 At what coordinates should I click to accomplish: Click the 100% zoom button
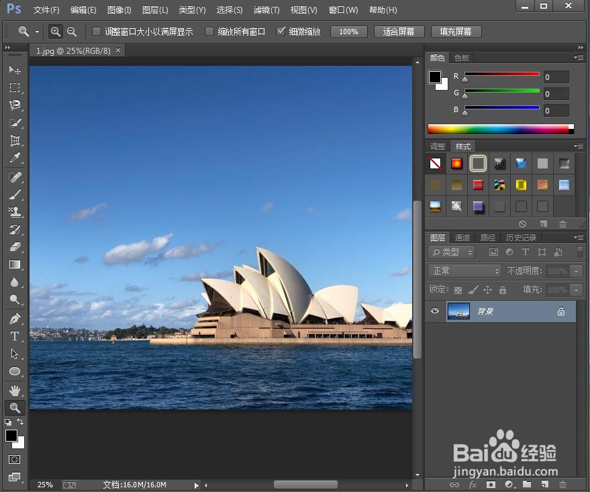point(349,32)
